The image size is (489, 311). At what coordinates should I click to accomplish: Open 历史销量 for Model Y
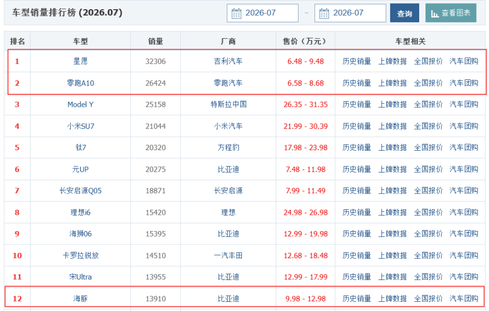(x=357, y=104)
